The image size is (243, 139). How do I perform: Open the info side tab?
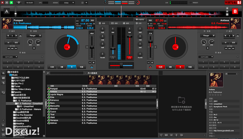point(205,103)
